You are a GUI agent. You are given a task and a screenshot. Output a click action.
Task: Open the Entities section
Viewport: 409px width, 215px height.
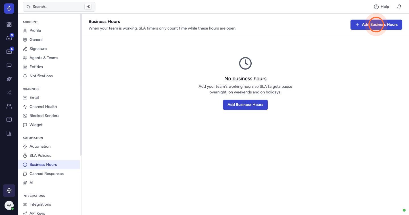[49, 67]
